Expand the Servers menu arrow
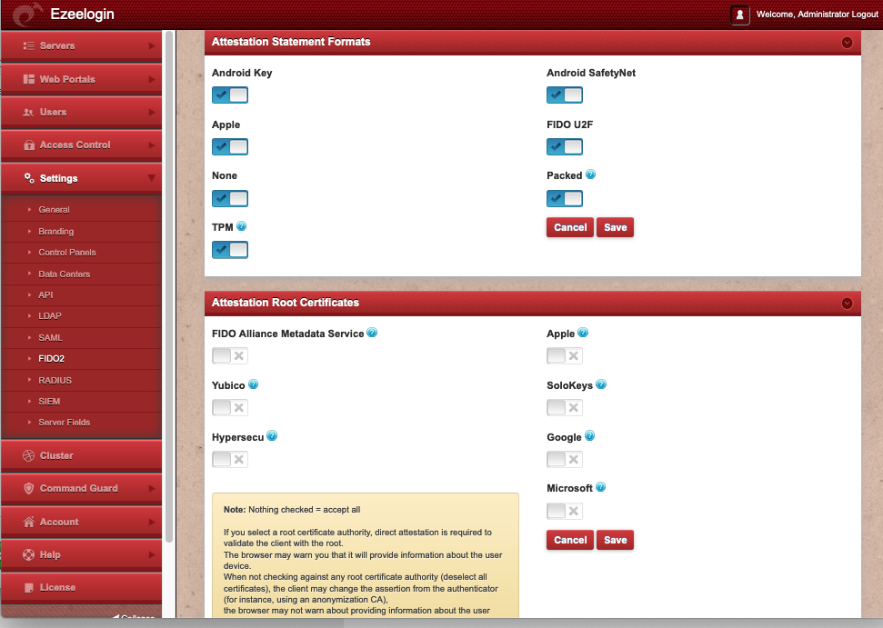The image size is (883, 628). pyautogui.click(x=152, y=45)
